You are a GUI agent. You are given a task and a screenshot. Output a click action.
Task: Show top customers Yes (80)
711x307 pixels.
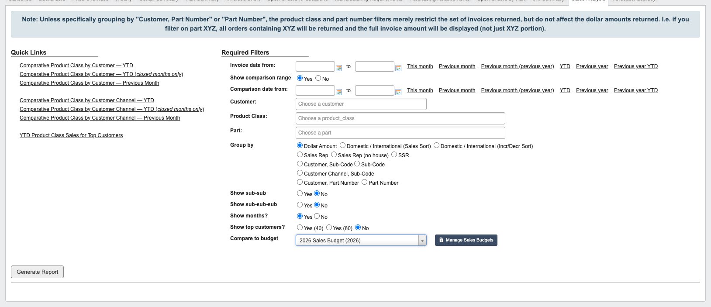(x=329, y=228)
